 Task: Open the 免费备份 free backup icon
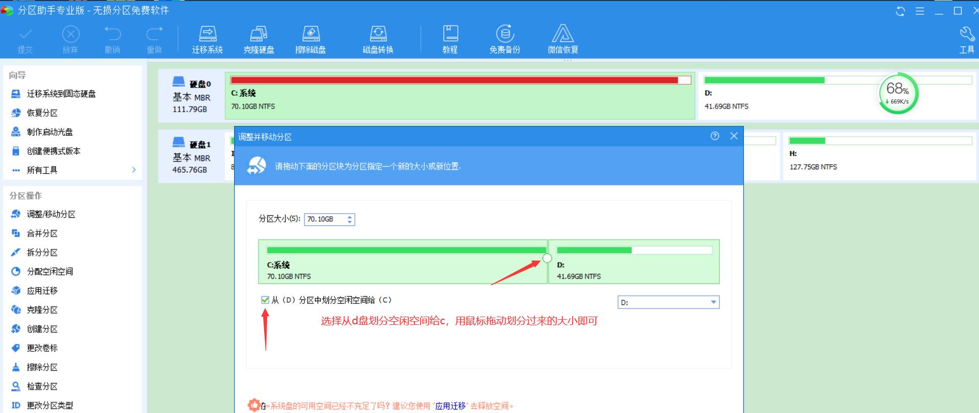pyautogui.click(x=505, y=40)
